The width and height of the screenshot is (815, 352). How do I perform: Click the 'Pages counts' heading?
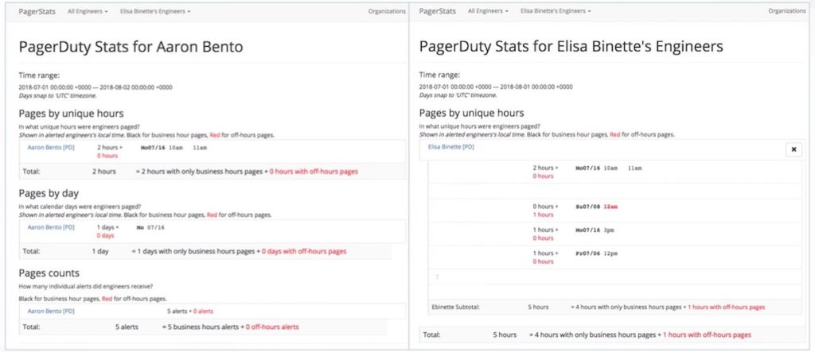click(49, 273)
